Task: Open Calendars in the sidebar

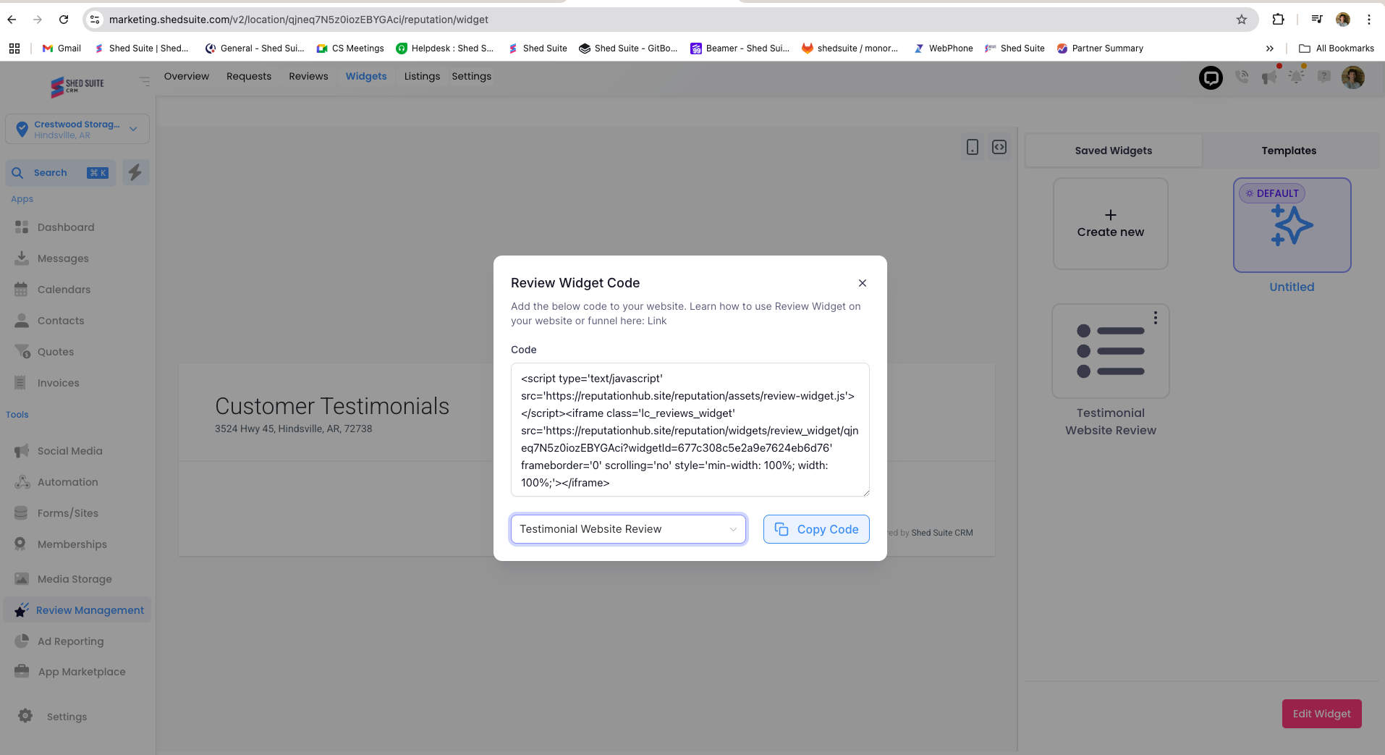Action: [64, 290]
